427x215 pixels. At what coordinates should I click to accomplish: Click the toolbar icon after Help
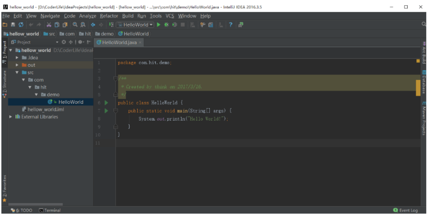(240, 25)
